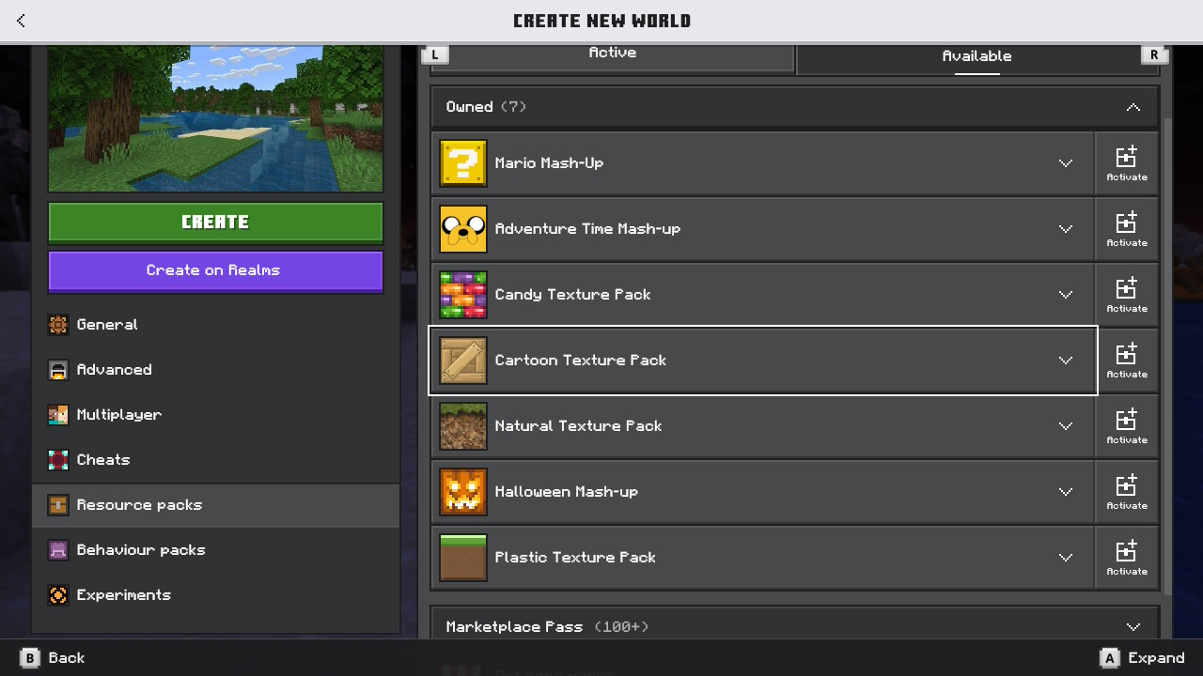Click the L shoulder button indicator
The height and width of the screenshot is (676, 1203).
[x=436, y=54]
